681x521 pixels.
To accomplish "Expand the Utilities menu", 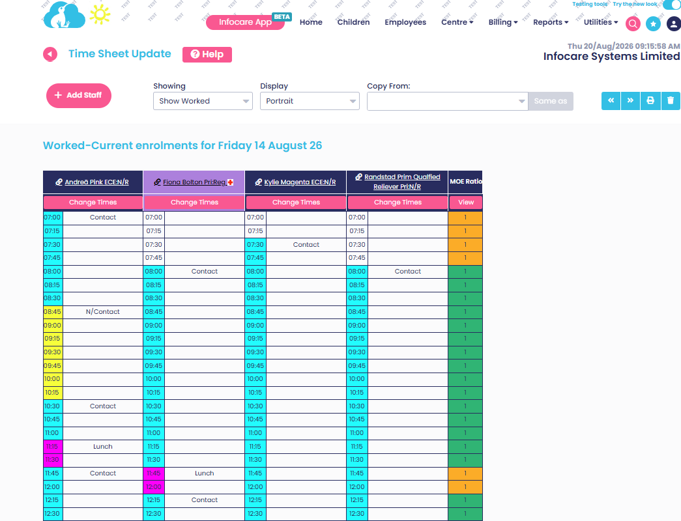I will coord(601,22).
